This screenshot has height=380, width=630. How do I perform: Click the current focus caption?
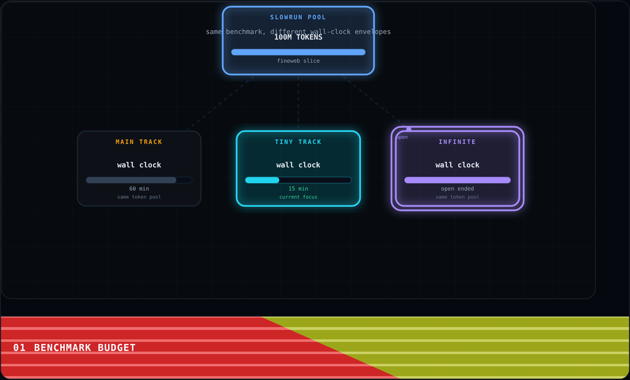[298, 197]
